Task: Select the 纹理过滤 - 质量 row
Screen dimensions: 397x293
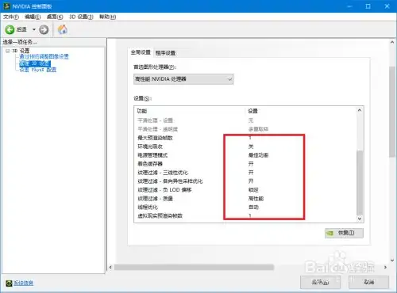Action: (x=245, y=199)
